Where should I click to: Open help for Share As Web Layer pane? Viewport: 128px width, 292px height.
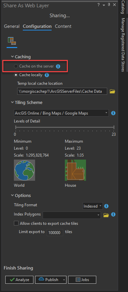(x=99, y=5)
